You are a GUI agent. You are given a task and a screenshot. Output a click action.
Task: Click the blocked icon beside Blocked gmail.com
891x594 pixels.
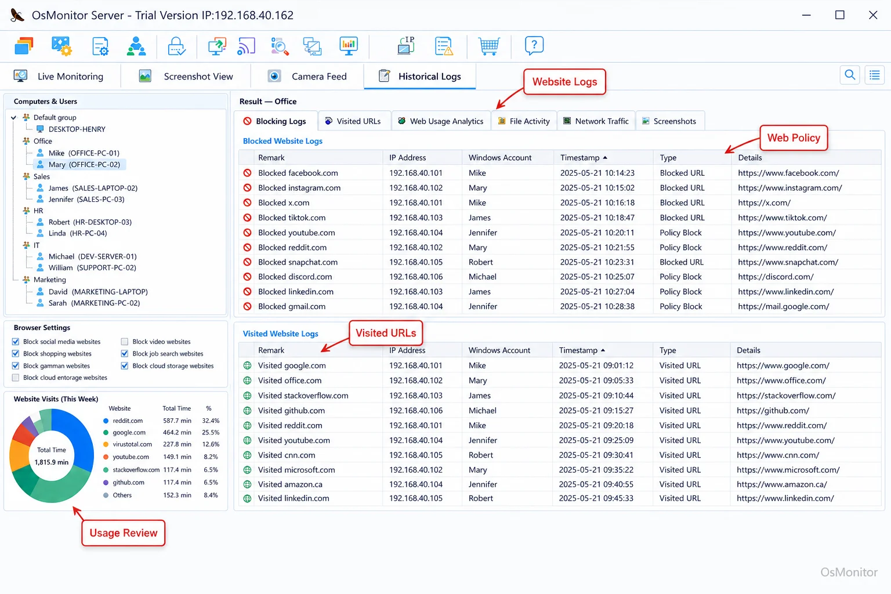247,306
